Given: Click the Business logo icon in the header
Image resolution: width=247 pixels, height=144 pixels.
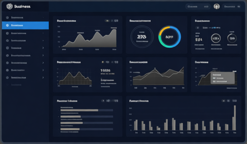Looking at the screenshot, I should (x=9, y=6).
